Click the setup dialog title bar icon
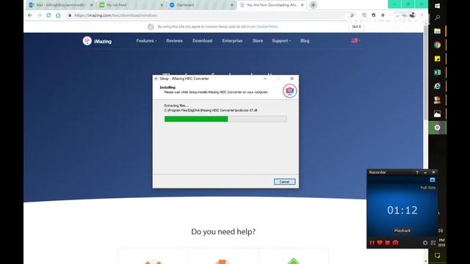Viewport: 470px width, 264px height. (x=156, y=78)
